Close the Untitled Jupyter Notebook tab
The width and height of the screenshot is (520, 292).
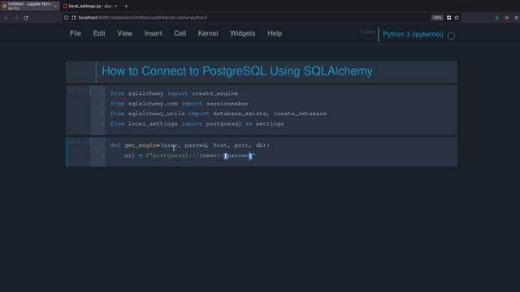click(x=55, y=6)
